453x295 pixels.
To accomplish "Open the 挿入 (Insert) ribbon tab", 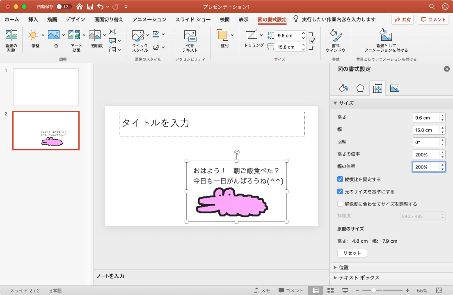I will click(x=33, y=20).
